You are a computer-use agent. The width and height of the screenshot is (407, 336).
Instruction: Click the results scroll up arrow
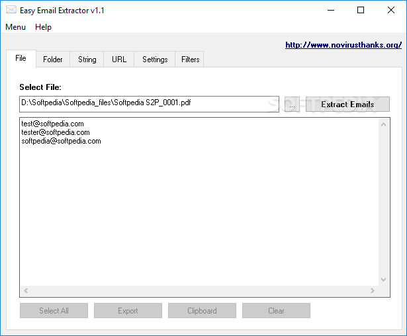pyautogui.click(x=383, y=124)
